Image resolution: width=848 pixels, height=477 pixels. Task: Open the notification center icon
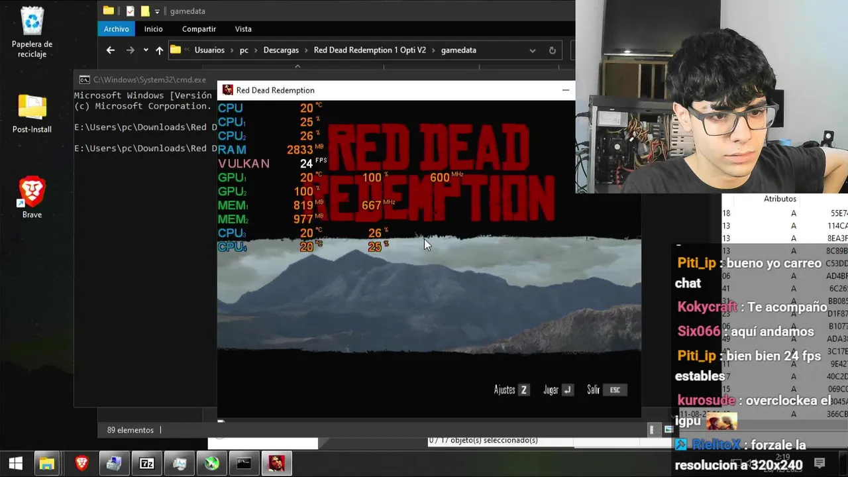pyautogui.click(x=820, y=463)
